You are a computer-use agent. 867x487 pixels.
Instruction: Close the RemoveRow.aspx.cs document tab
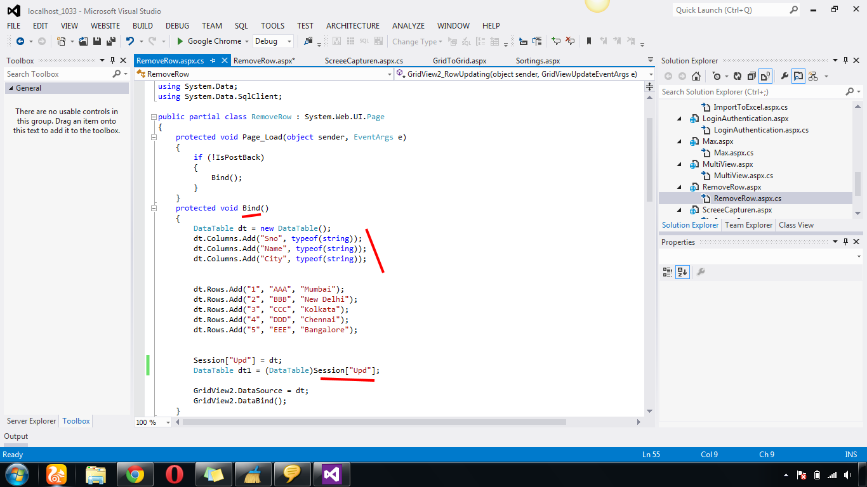click(224, 60)
